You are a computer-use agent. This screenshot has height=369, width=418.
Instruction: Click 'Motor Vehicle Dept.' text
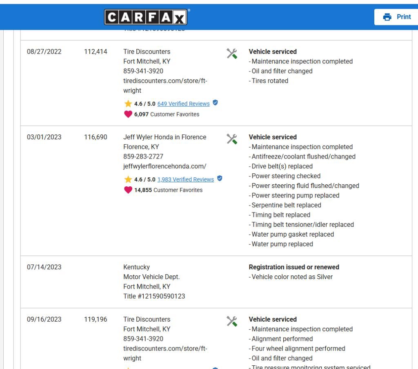151,277
